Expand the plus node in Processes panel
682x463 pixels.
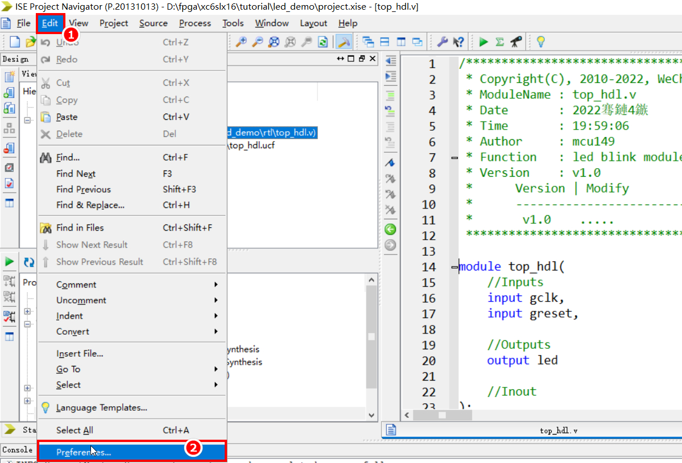coord(27,311)
